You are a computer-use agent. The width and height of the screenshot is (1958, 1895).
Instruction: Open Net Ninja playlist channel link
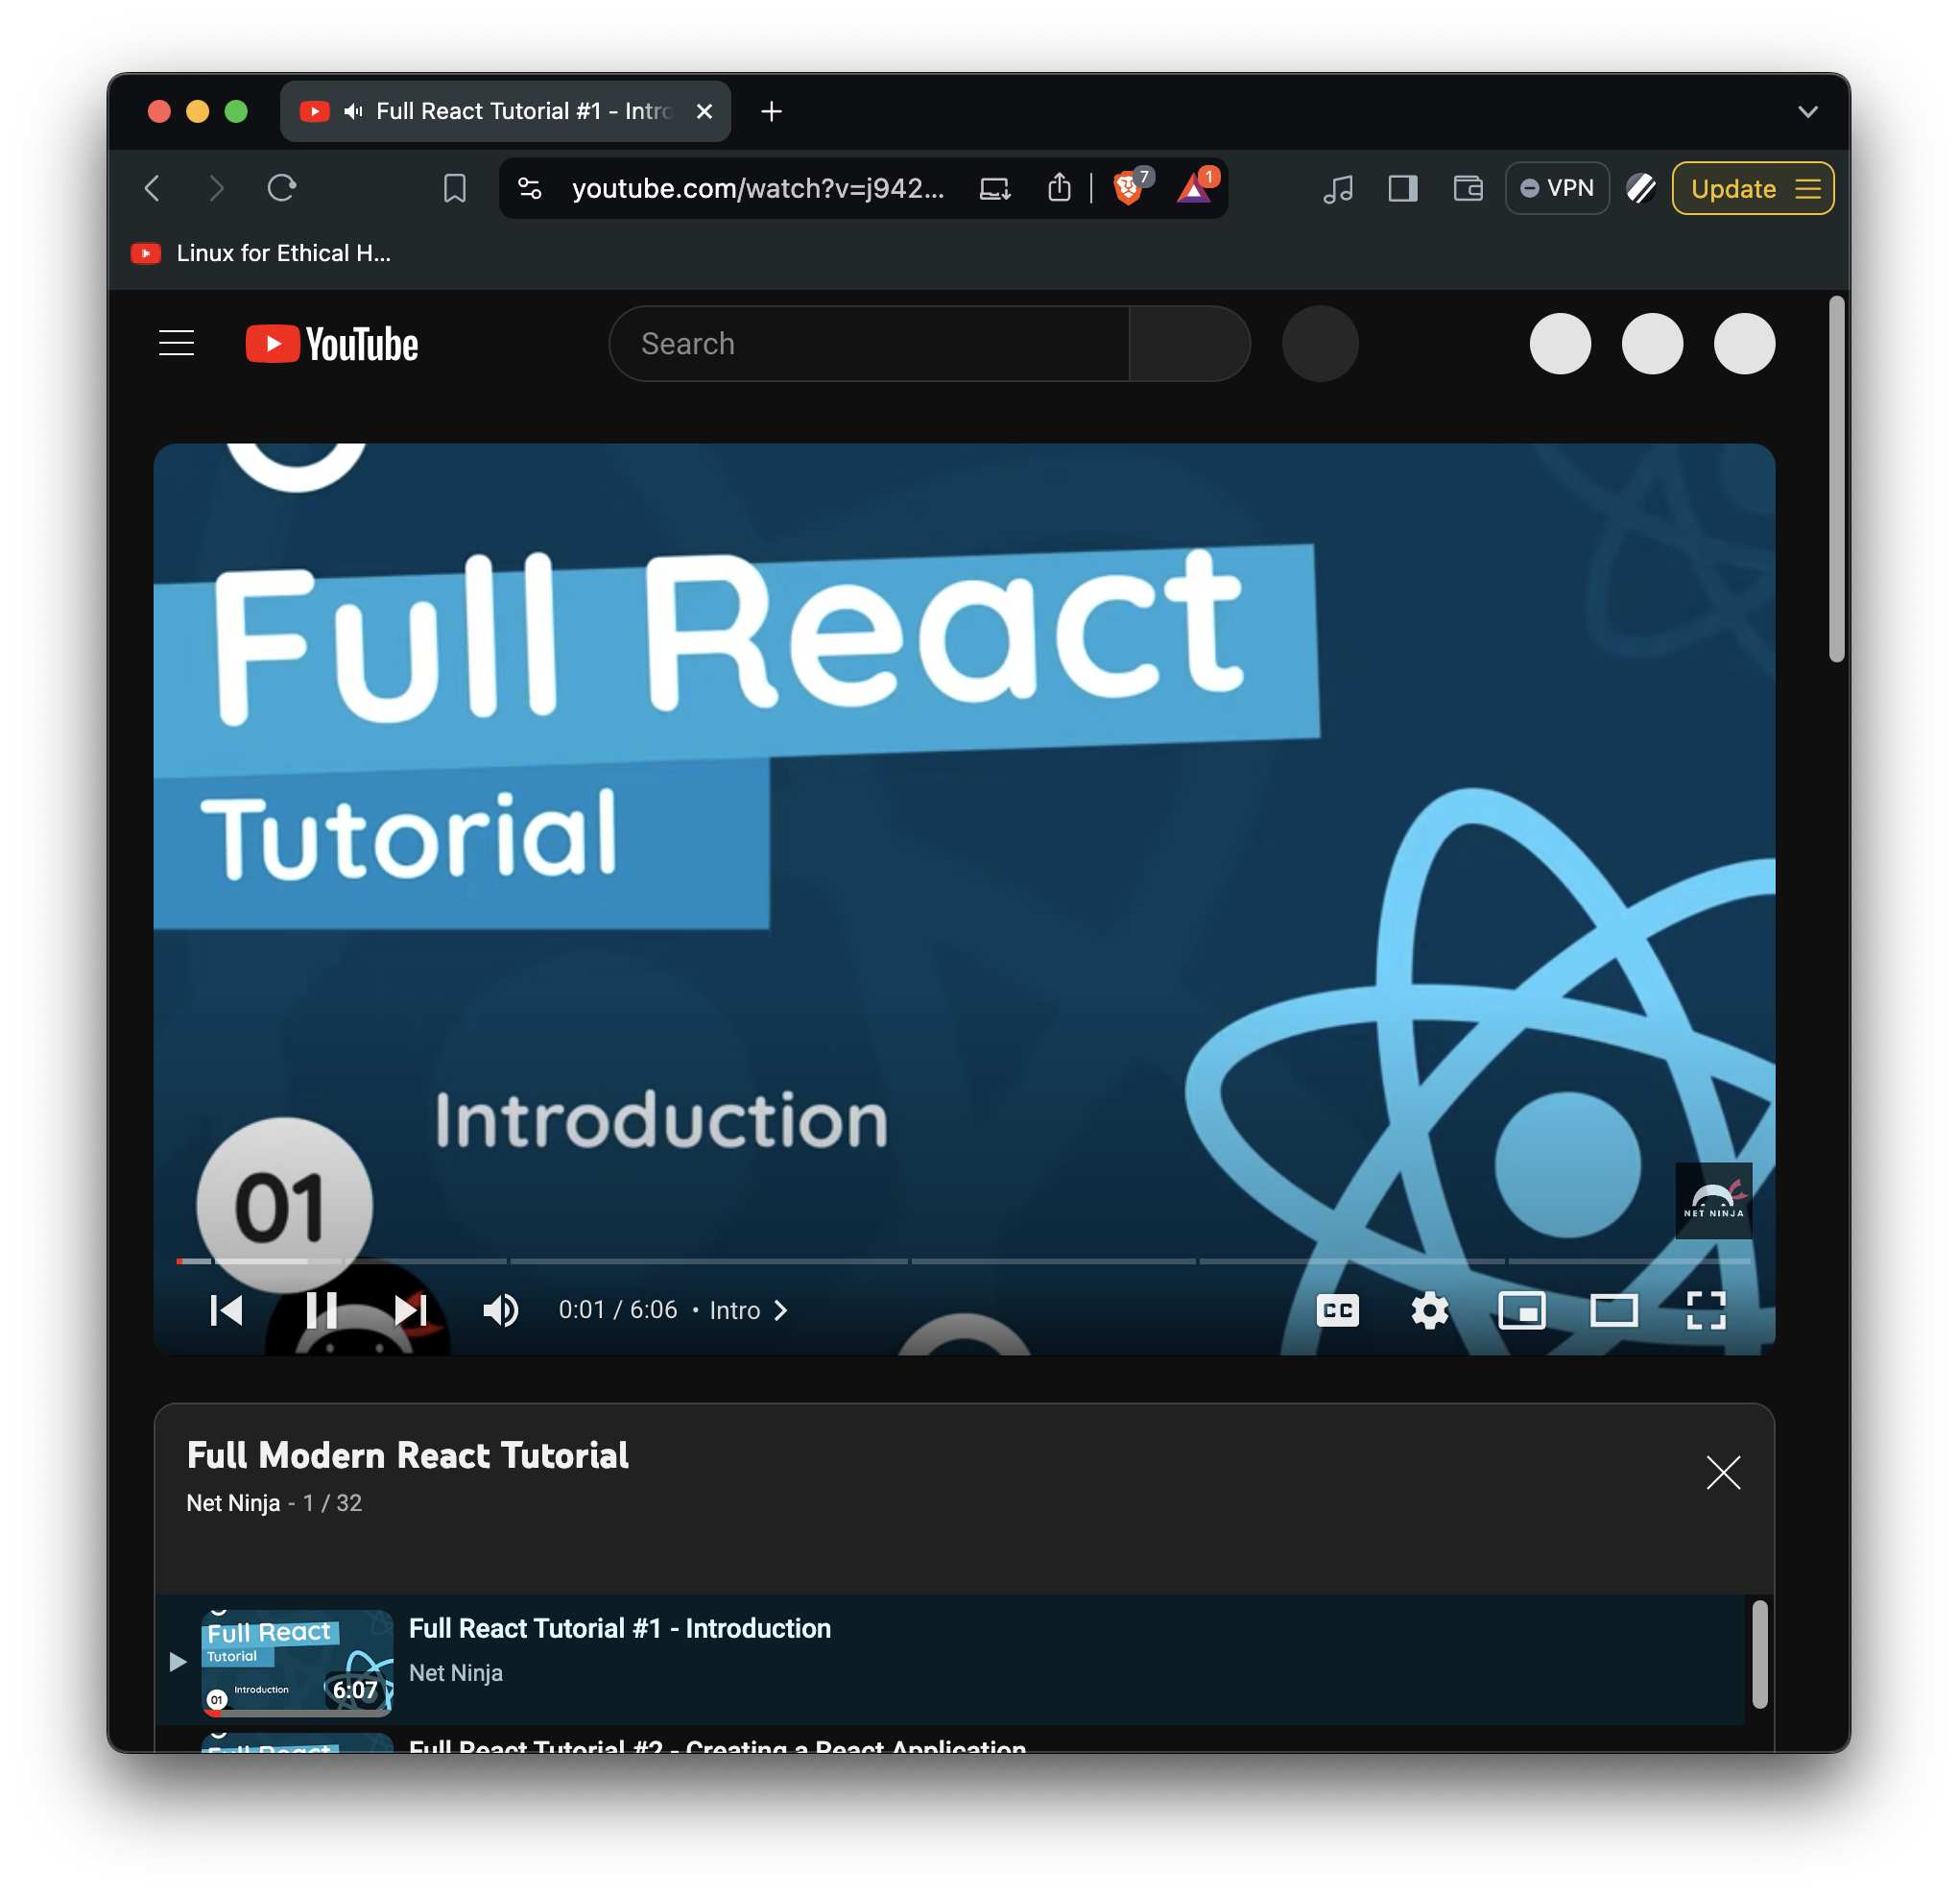coord(233,1503)
